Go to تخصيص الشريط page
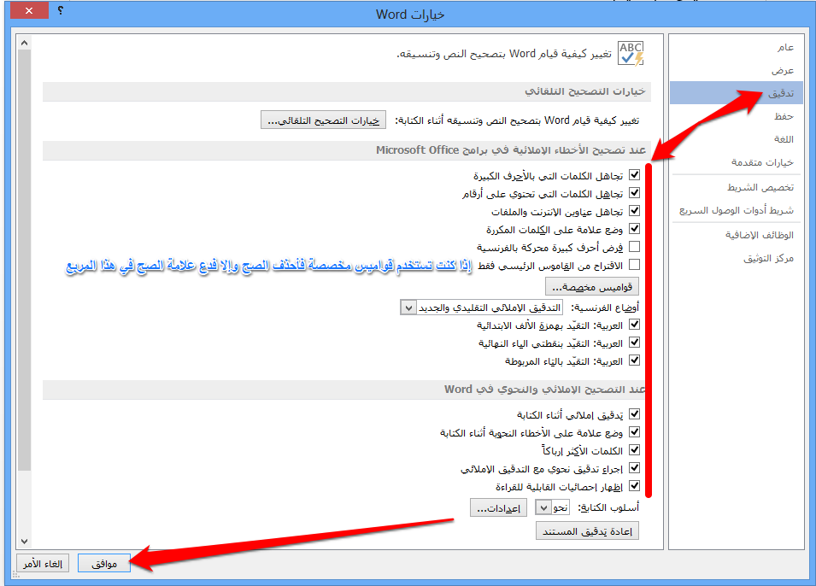 point(766,187)
